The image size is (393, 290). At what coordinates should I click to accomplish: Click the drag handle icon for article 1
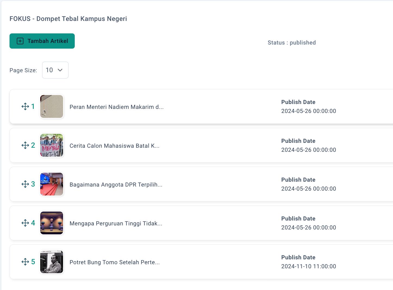tap(25, 106)
